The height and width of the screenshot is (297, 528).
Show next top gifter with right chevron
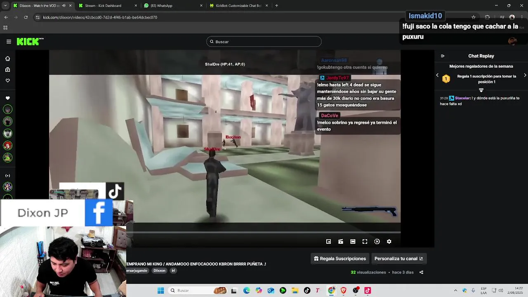(525, 75)
